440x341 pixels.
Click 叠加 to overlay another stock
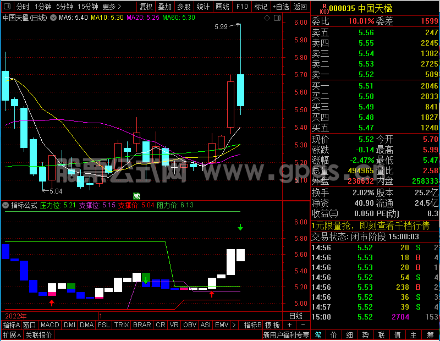(x=164, y=7)
